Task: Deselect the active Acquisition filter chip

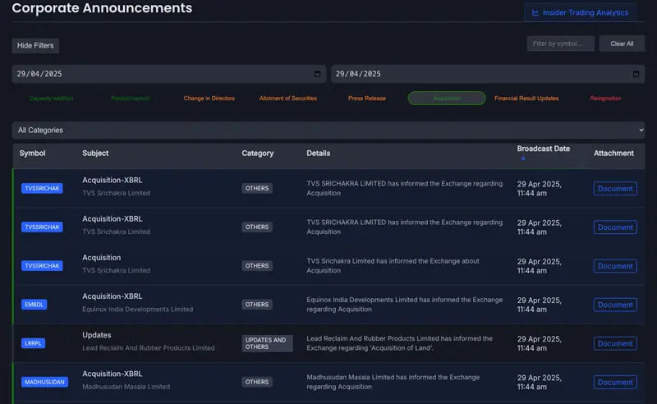Action: (x=447, y=98)
